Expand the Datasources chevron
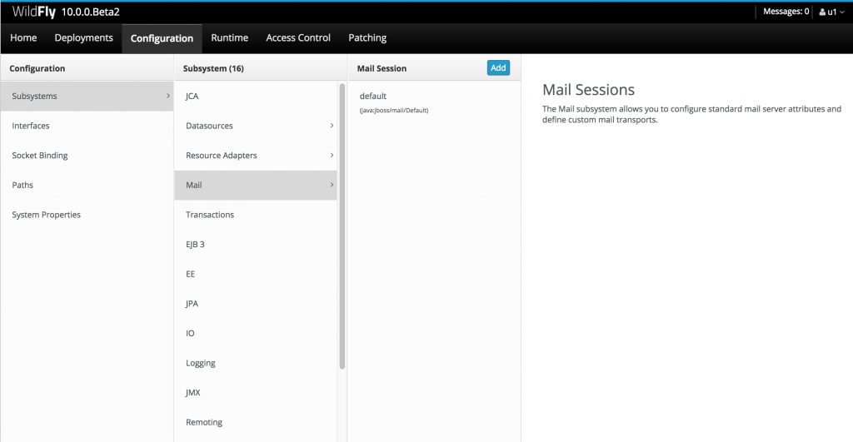Viewport: 853px width, 442px height. 332,126
